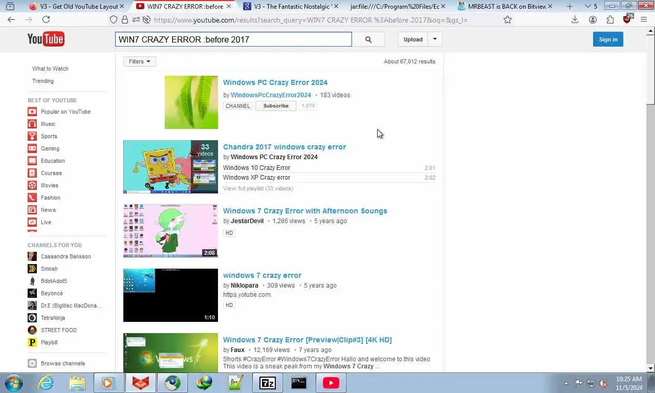The height and width of the screenshot is (393, 655).
Task: Open What to Watch in the sidebar
Action: click(x=50, y=69)
